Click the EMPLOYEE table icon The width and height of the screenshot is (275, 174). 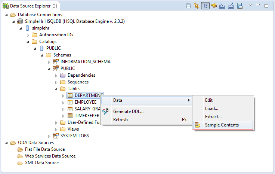[70, 102]
